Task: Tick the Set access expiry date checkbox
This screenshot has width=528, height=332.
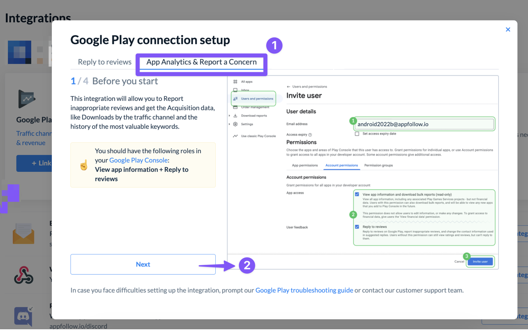Action: click(357, 134)
